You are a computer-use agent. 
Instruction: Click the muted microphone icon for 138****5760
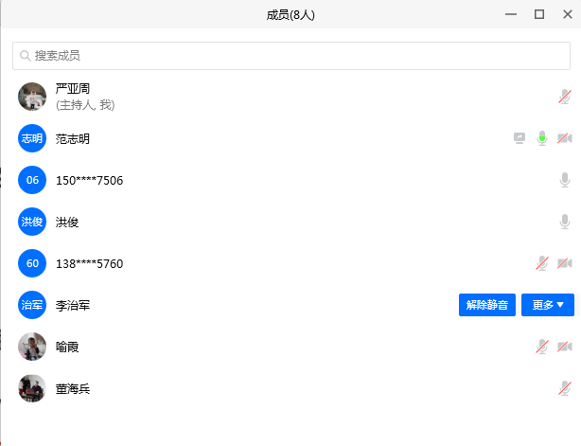point(542,263)
